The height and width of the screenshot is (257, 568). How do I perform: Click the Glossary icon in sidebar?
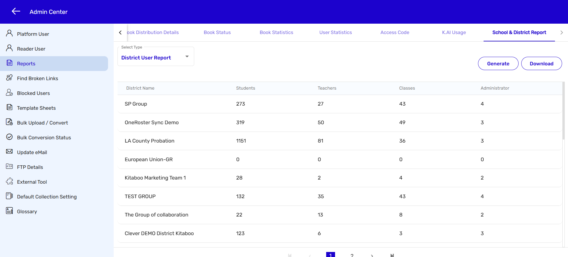9,211
